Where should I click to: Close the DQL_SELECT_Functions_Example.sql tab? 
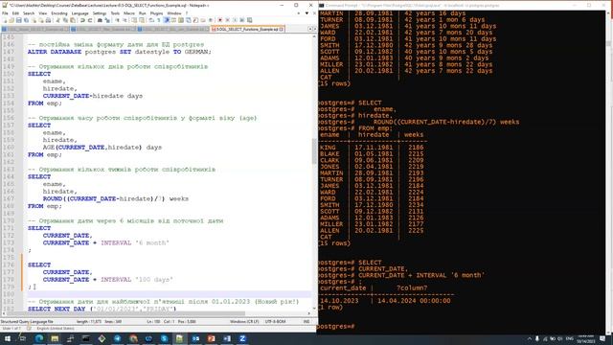pyautogui.click(x=282, y=30)
